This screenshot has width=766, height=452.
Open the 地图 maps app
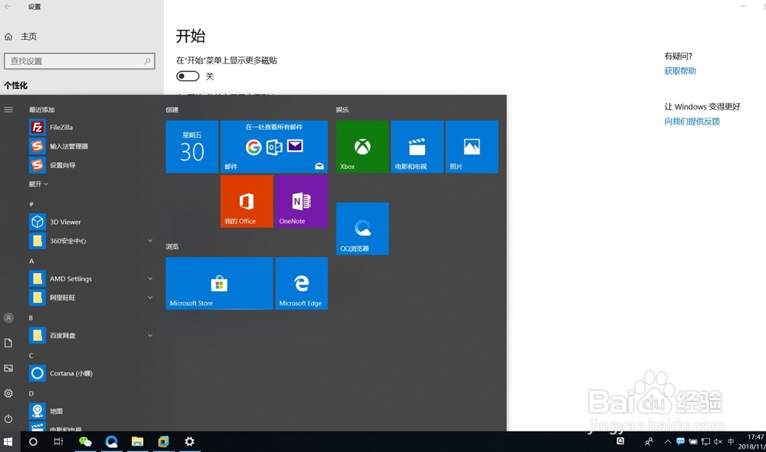pyautogui.click(x=90, y=411)
